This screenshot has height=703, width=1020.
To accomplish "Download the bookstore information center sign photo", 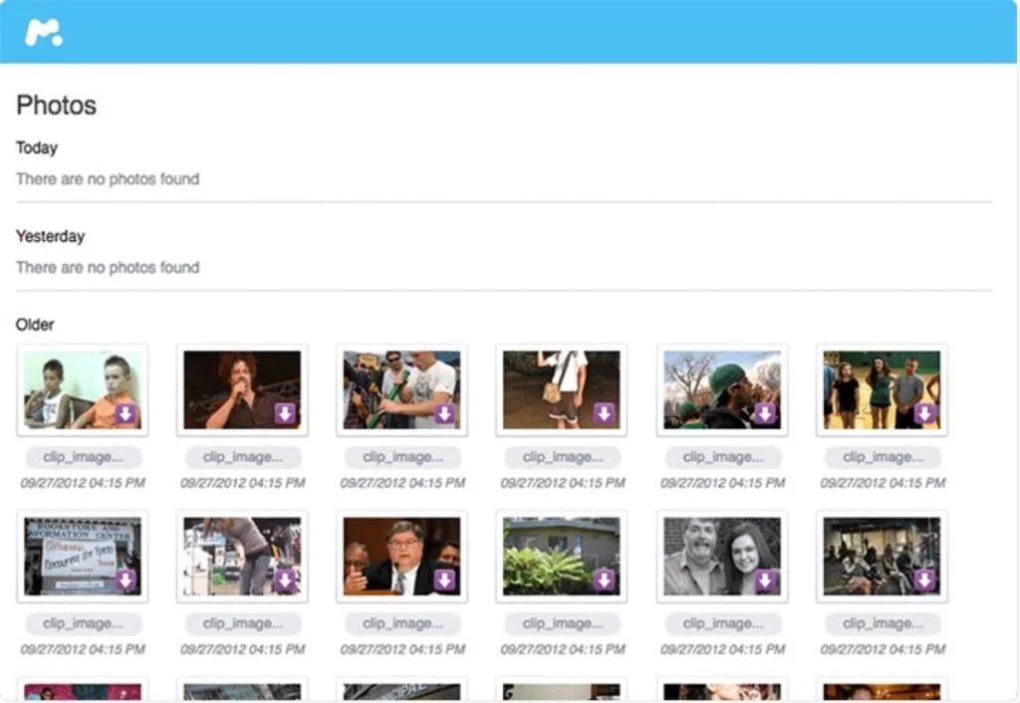I will (126, 581).
